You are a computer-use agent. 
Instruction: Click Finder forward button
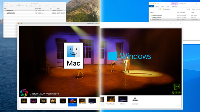tap(8, 5)
